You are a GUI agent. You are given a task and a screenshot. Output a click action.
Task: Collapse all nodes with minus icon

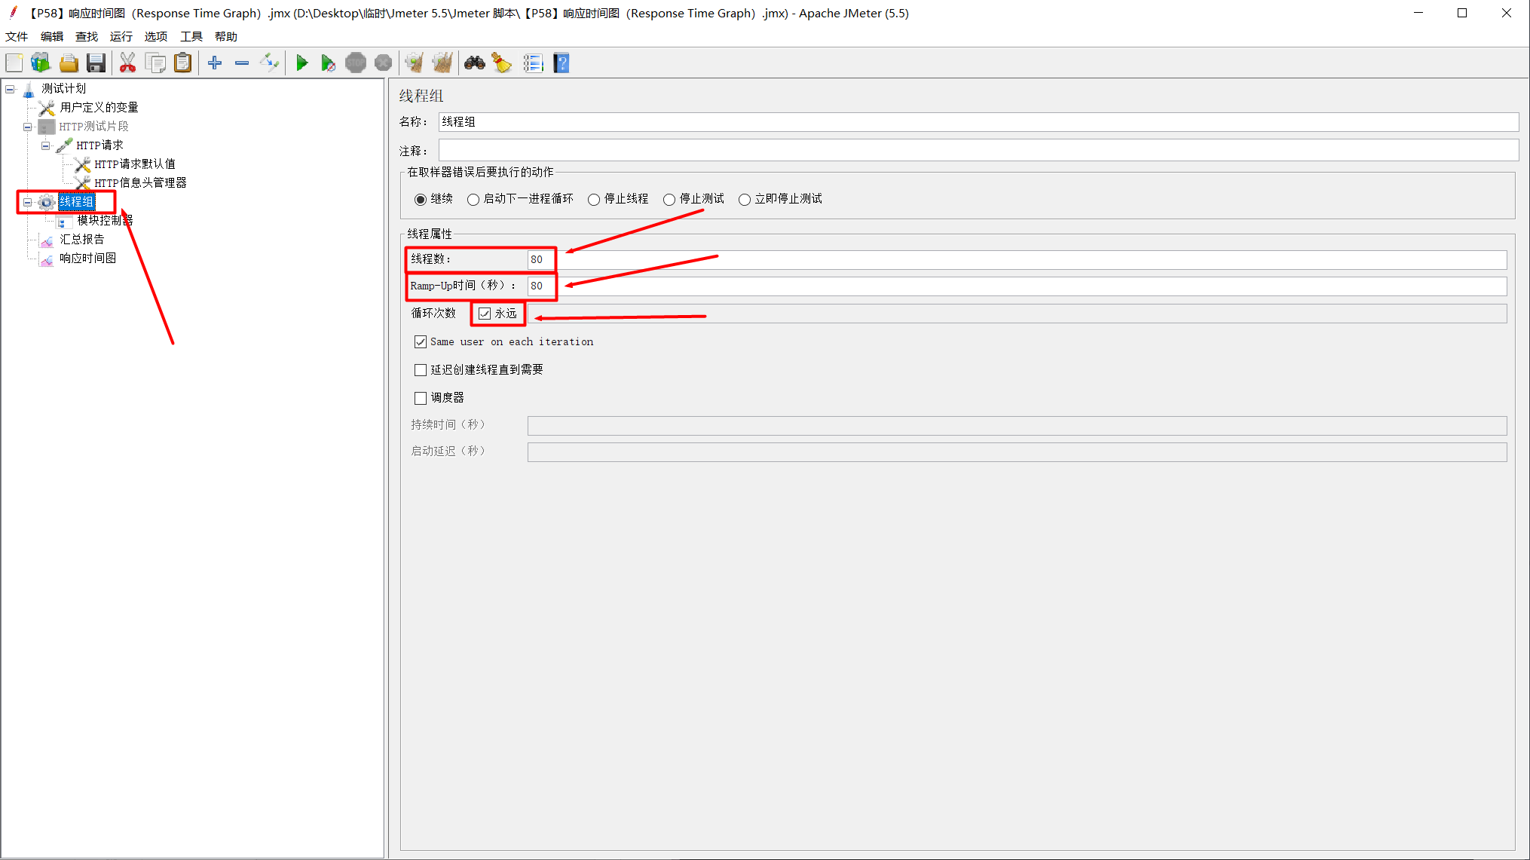[242, 63]
